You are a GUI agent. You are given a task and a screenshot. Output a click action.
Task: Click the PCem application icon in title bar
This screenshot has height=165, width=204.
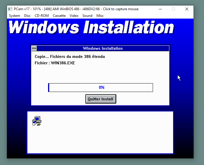point(10,9)
